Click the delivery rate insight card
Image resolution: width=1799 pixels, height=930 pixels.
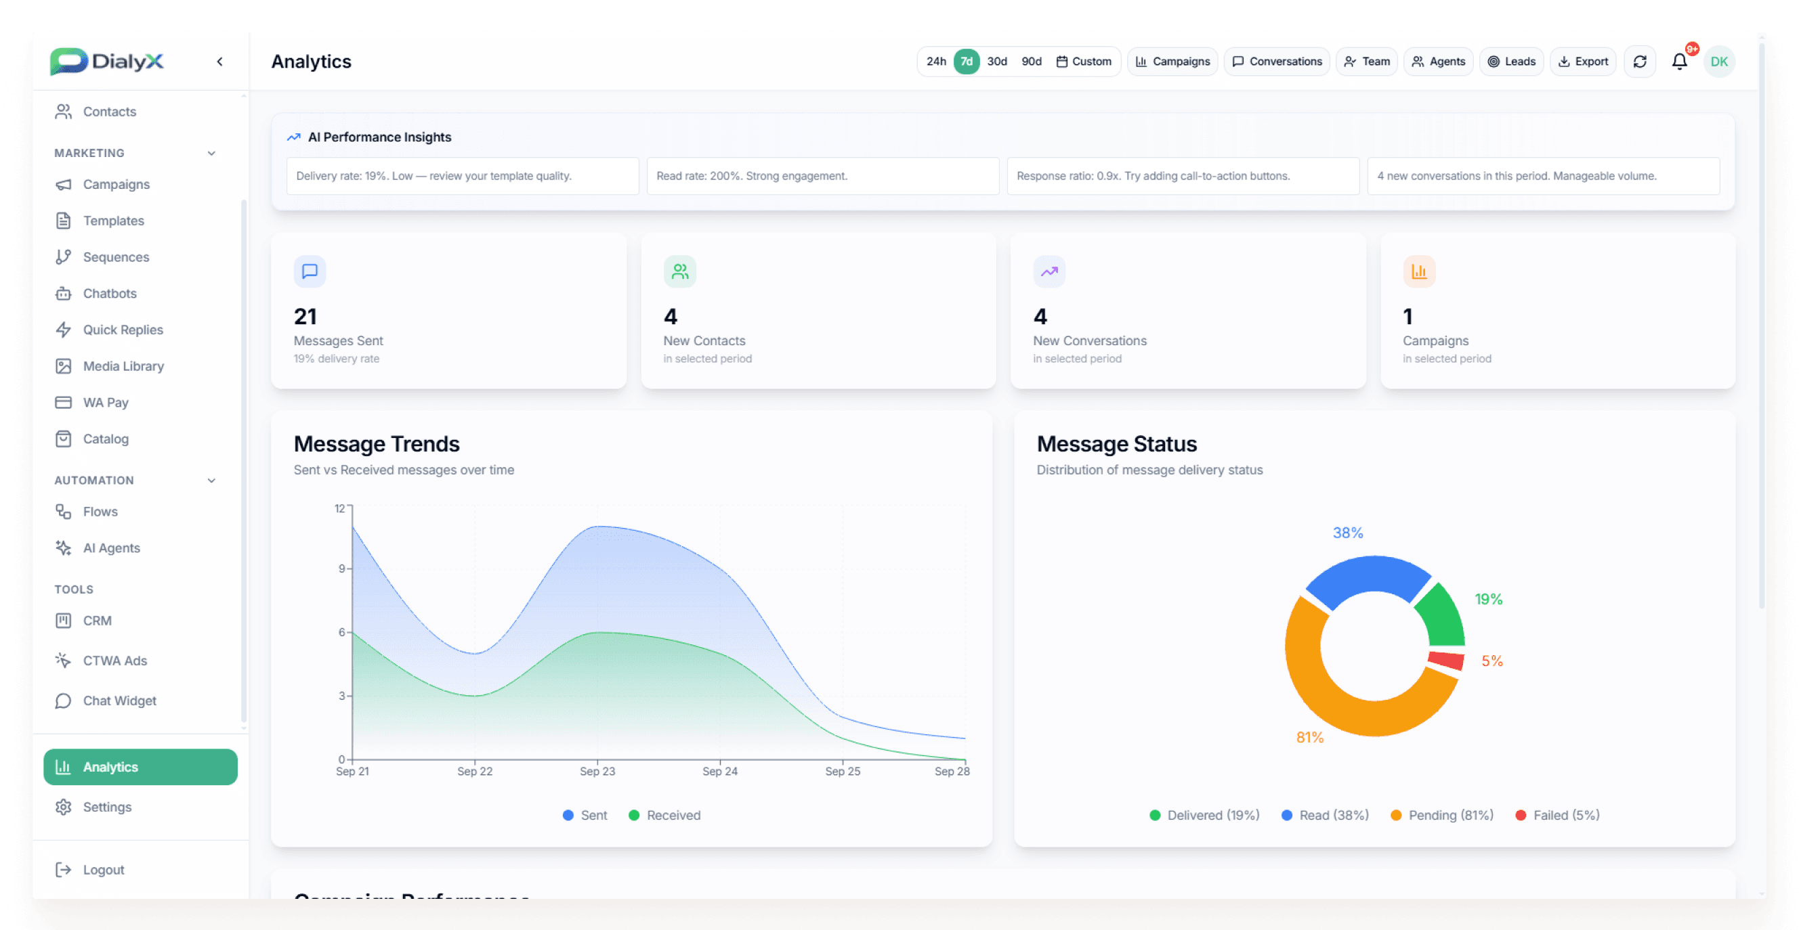[x=463, y=176]
